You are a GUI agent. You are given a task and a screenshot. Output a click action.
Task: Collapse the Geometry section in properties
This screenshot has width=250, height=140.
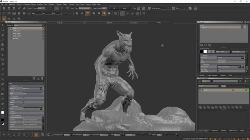10,86
